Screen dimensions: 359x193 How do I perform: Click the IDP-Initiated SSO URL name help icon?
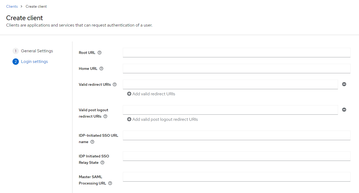click(x=92, y=142)
